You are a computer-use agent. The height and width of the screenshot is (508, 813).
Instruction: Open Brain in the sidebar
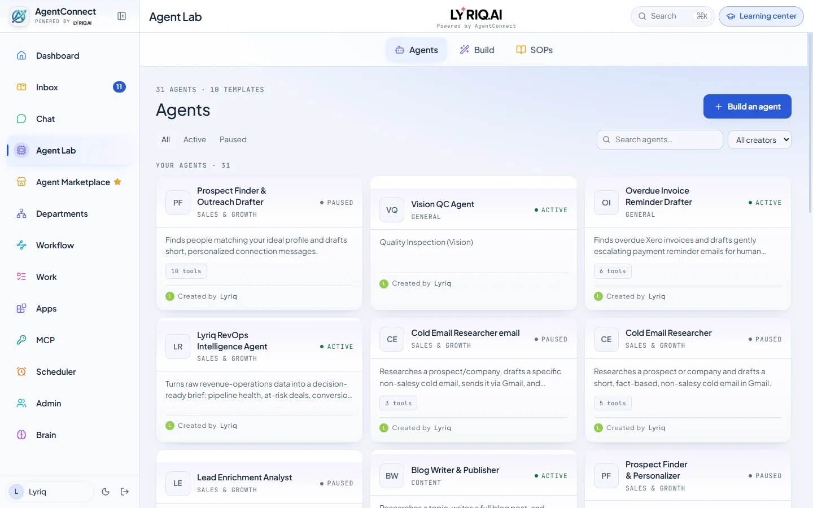click(70, 435)
